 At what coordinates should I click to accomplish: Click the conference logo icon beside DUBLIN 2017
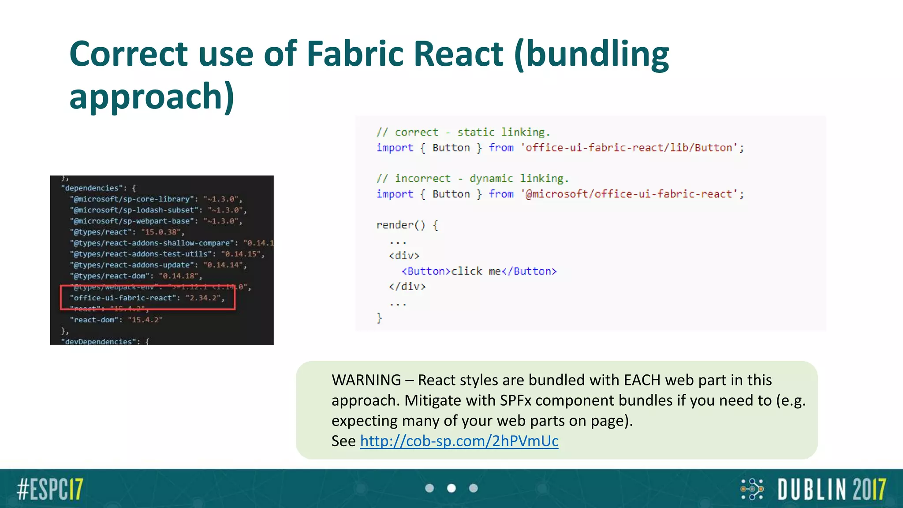click(752, 489)
